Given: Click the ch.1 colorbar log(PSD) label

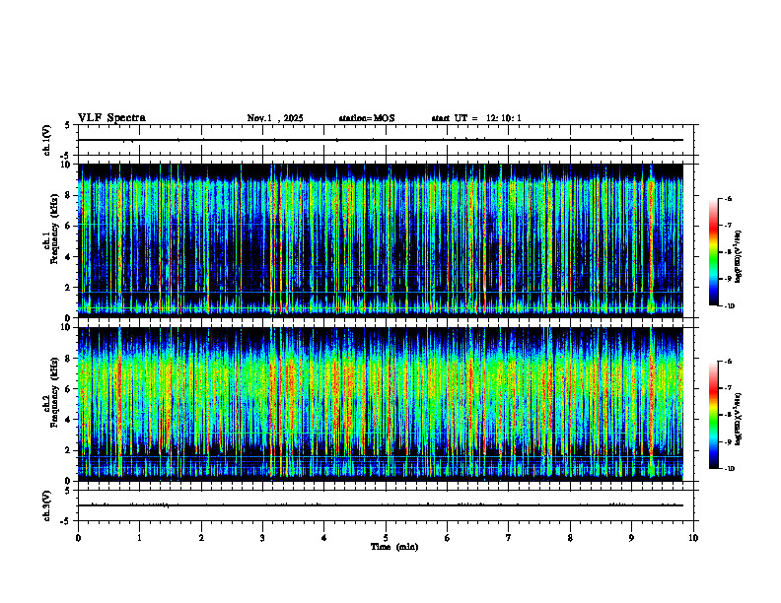Looking at the screenshot, I should click(739, 257).
